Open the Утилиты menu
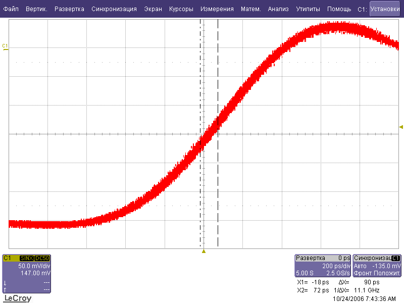This screenshot has height=303, width=404. (308, 9)
